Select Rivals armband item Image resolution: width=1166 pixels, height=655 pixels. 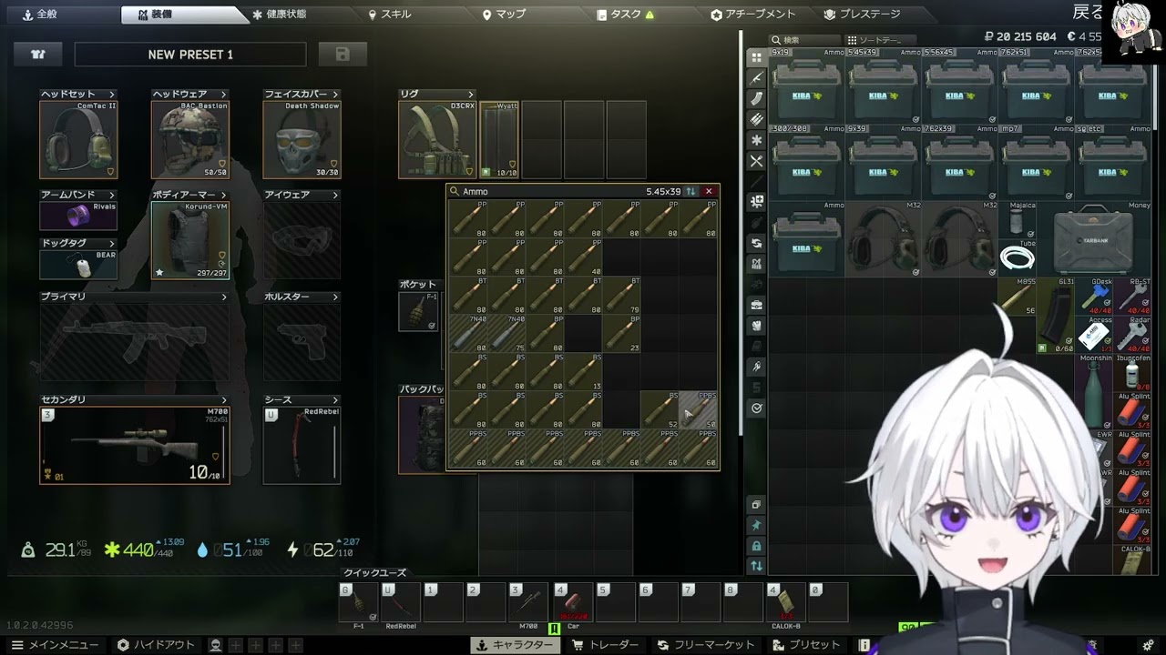(x=78, y=216)
